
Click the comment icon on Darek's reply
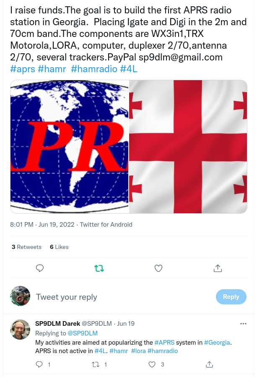(x=39, y=364)
